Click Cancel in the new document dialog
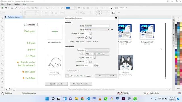 (x=111, y=76)
